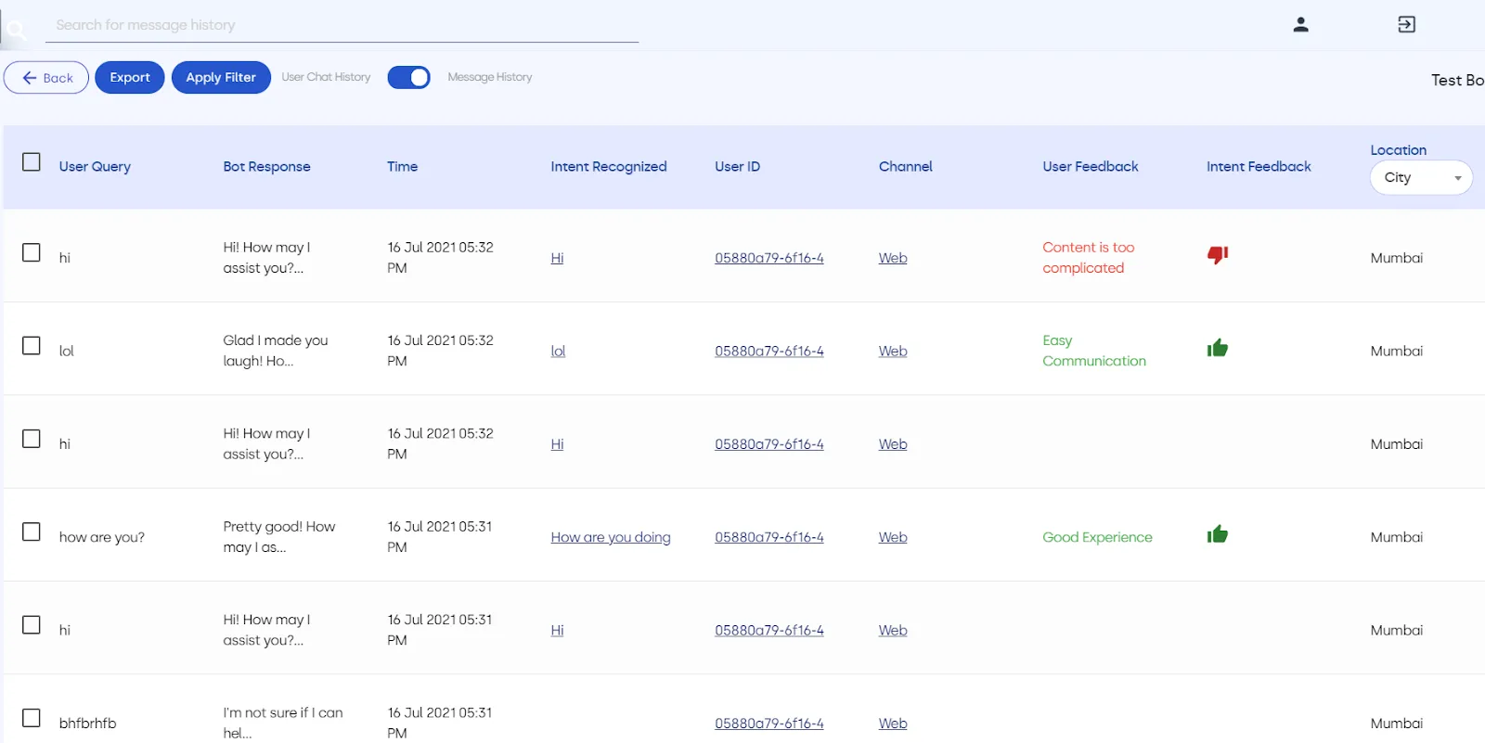Open the How are you doing intent link
This screenshot has width=1485, height=743.
[611, 537]
